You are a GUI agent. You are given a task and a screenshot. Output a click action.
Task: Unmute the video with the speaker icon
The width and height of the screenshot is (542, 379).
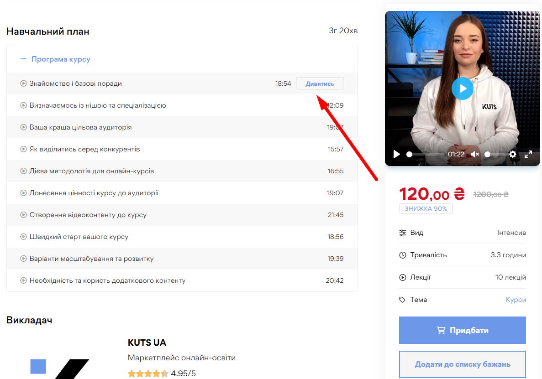(474, 154)
